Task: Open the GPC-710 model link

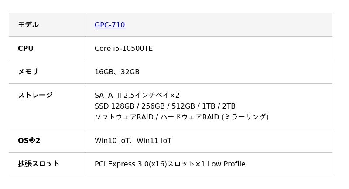Action: point(109,25)
